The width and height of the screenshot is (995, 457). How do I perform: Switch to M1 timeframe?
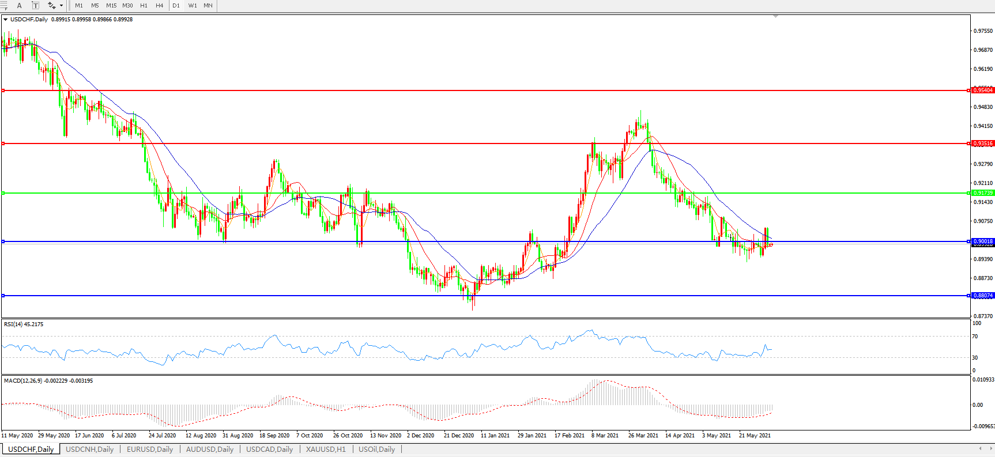[x=79, y=5]
